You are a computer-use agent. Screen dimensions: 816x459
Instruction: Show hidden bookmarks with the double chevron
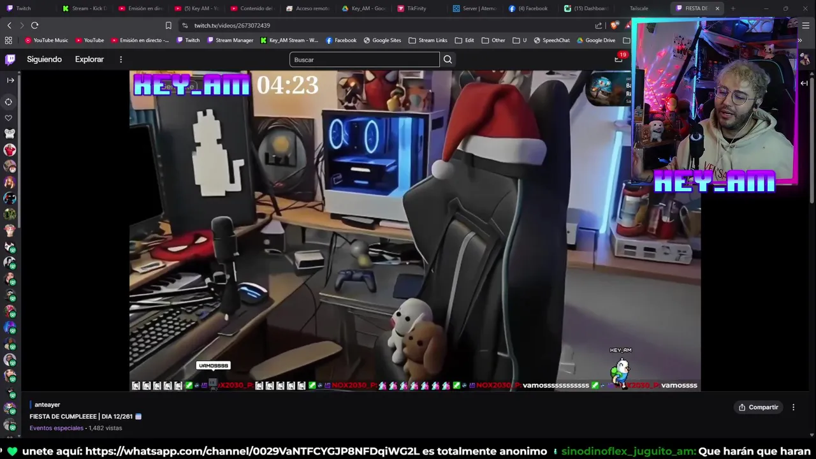point(799,40)
